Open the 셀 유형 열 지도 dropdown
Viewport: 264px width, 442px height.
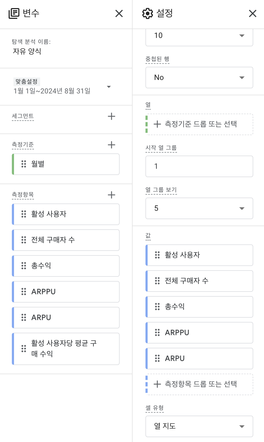199,426
